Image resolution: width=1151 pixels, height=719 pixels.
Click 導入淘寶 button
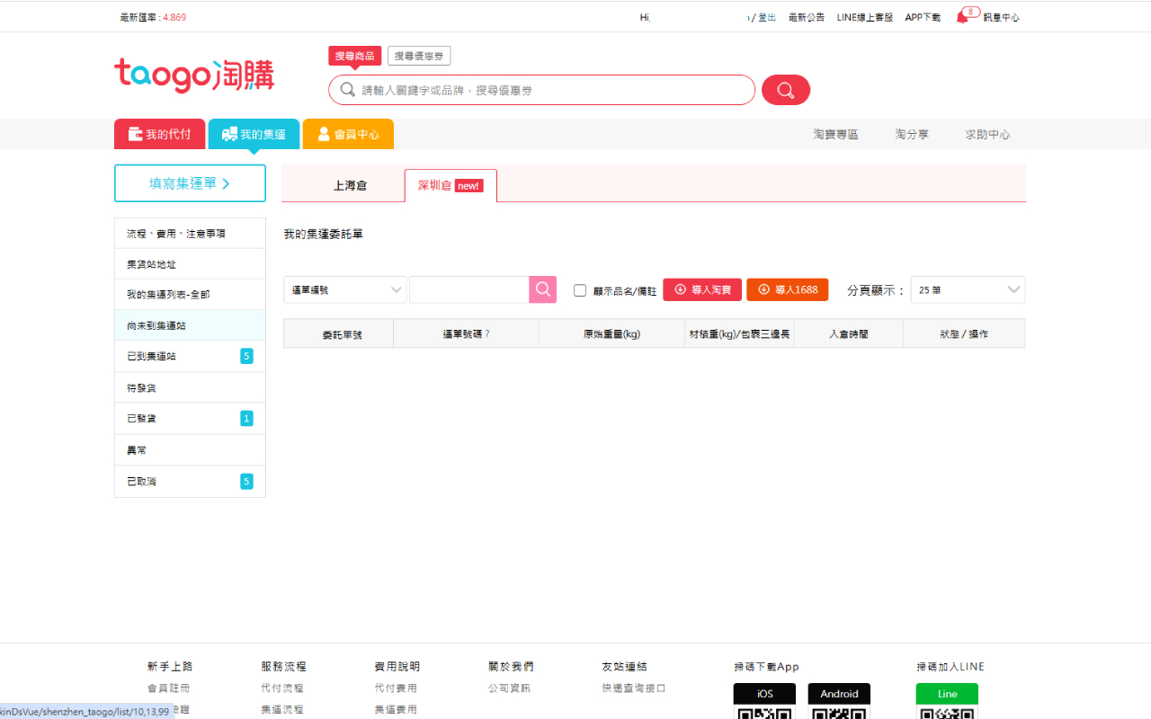pyautogui.click(x=702, y=289)
